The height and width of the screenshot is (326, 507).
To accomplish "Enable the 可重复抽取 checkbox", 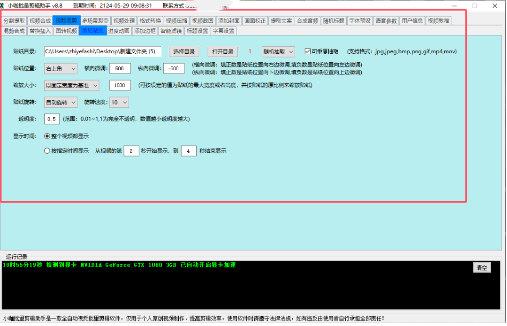I will tap(308, 51).
